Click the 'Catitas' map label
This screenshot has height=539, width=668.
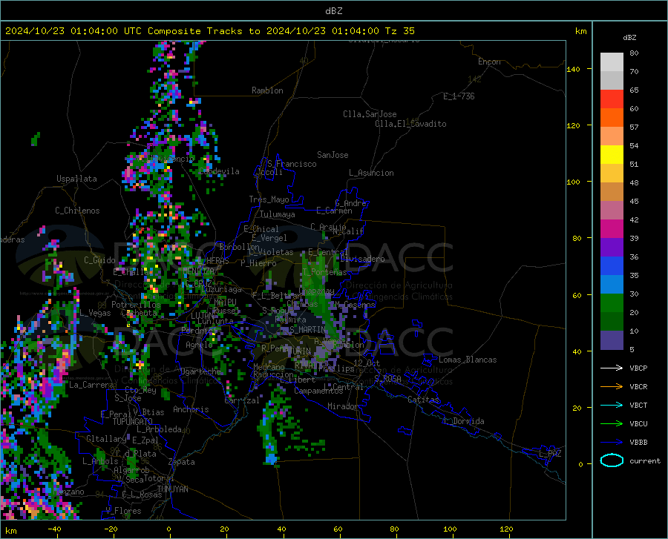pos(424,400)
